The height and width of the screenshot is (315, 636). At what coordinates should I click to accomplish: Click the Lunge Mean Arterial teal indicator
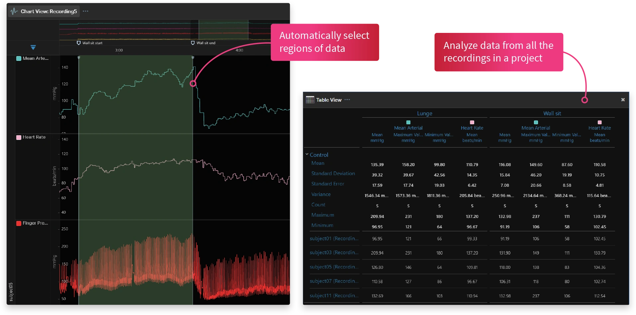click(x=408, y=122)
